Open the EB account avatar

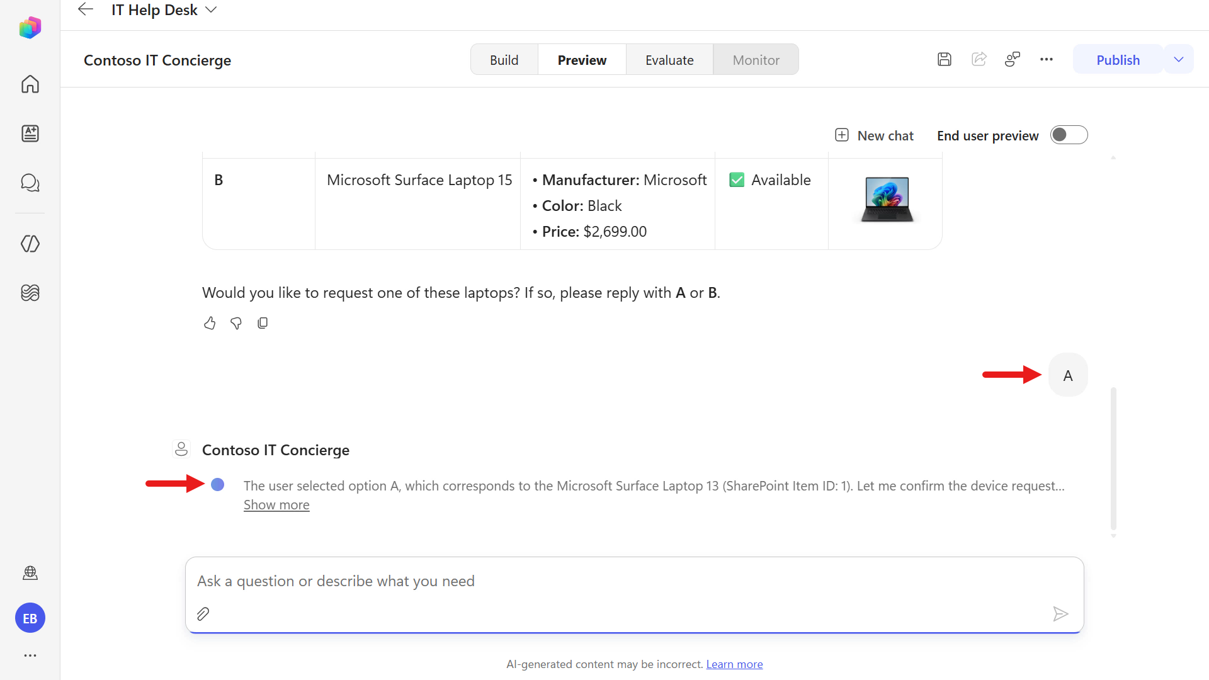30,618
